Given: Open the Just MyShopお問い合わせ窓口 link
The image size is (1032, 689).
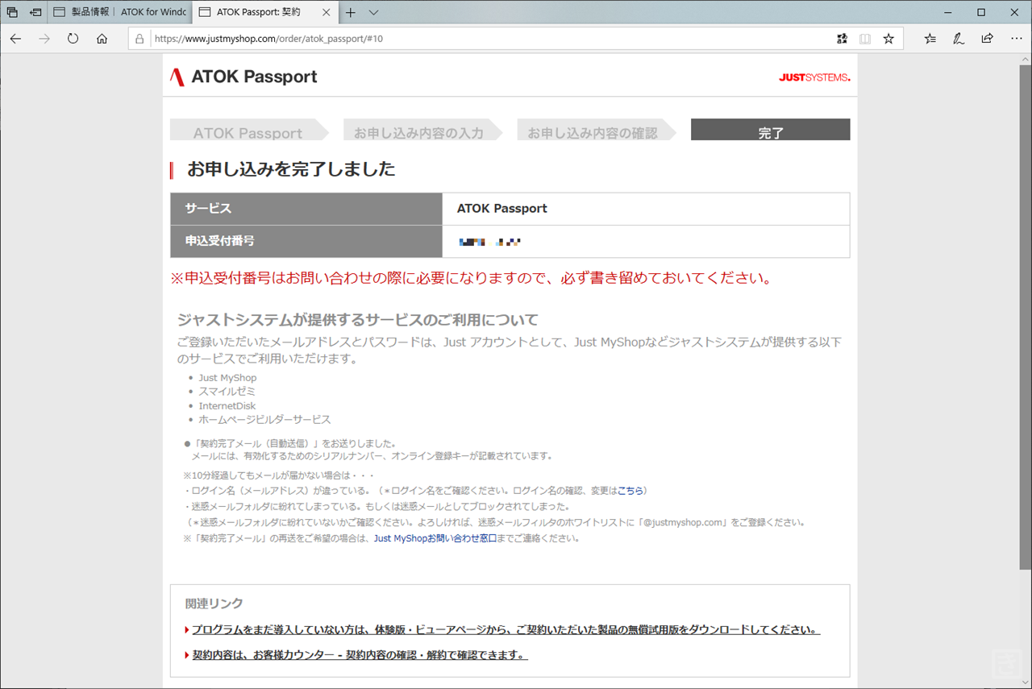Looking at the screenshot, I should tap(435, 538).
